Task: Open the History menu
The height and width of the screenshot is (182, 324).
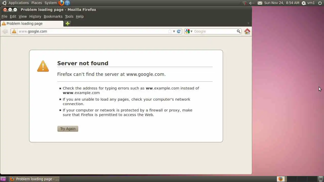Action: click(35, 16)
